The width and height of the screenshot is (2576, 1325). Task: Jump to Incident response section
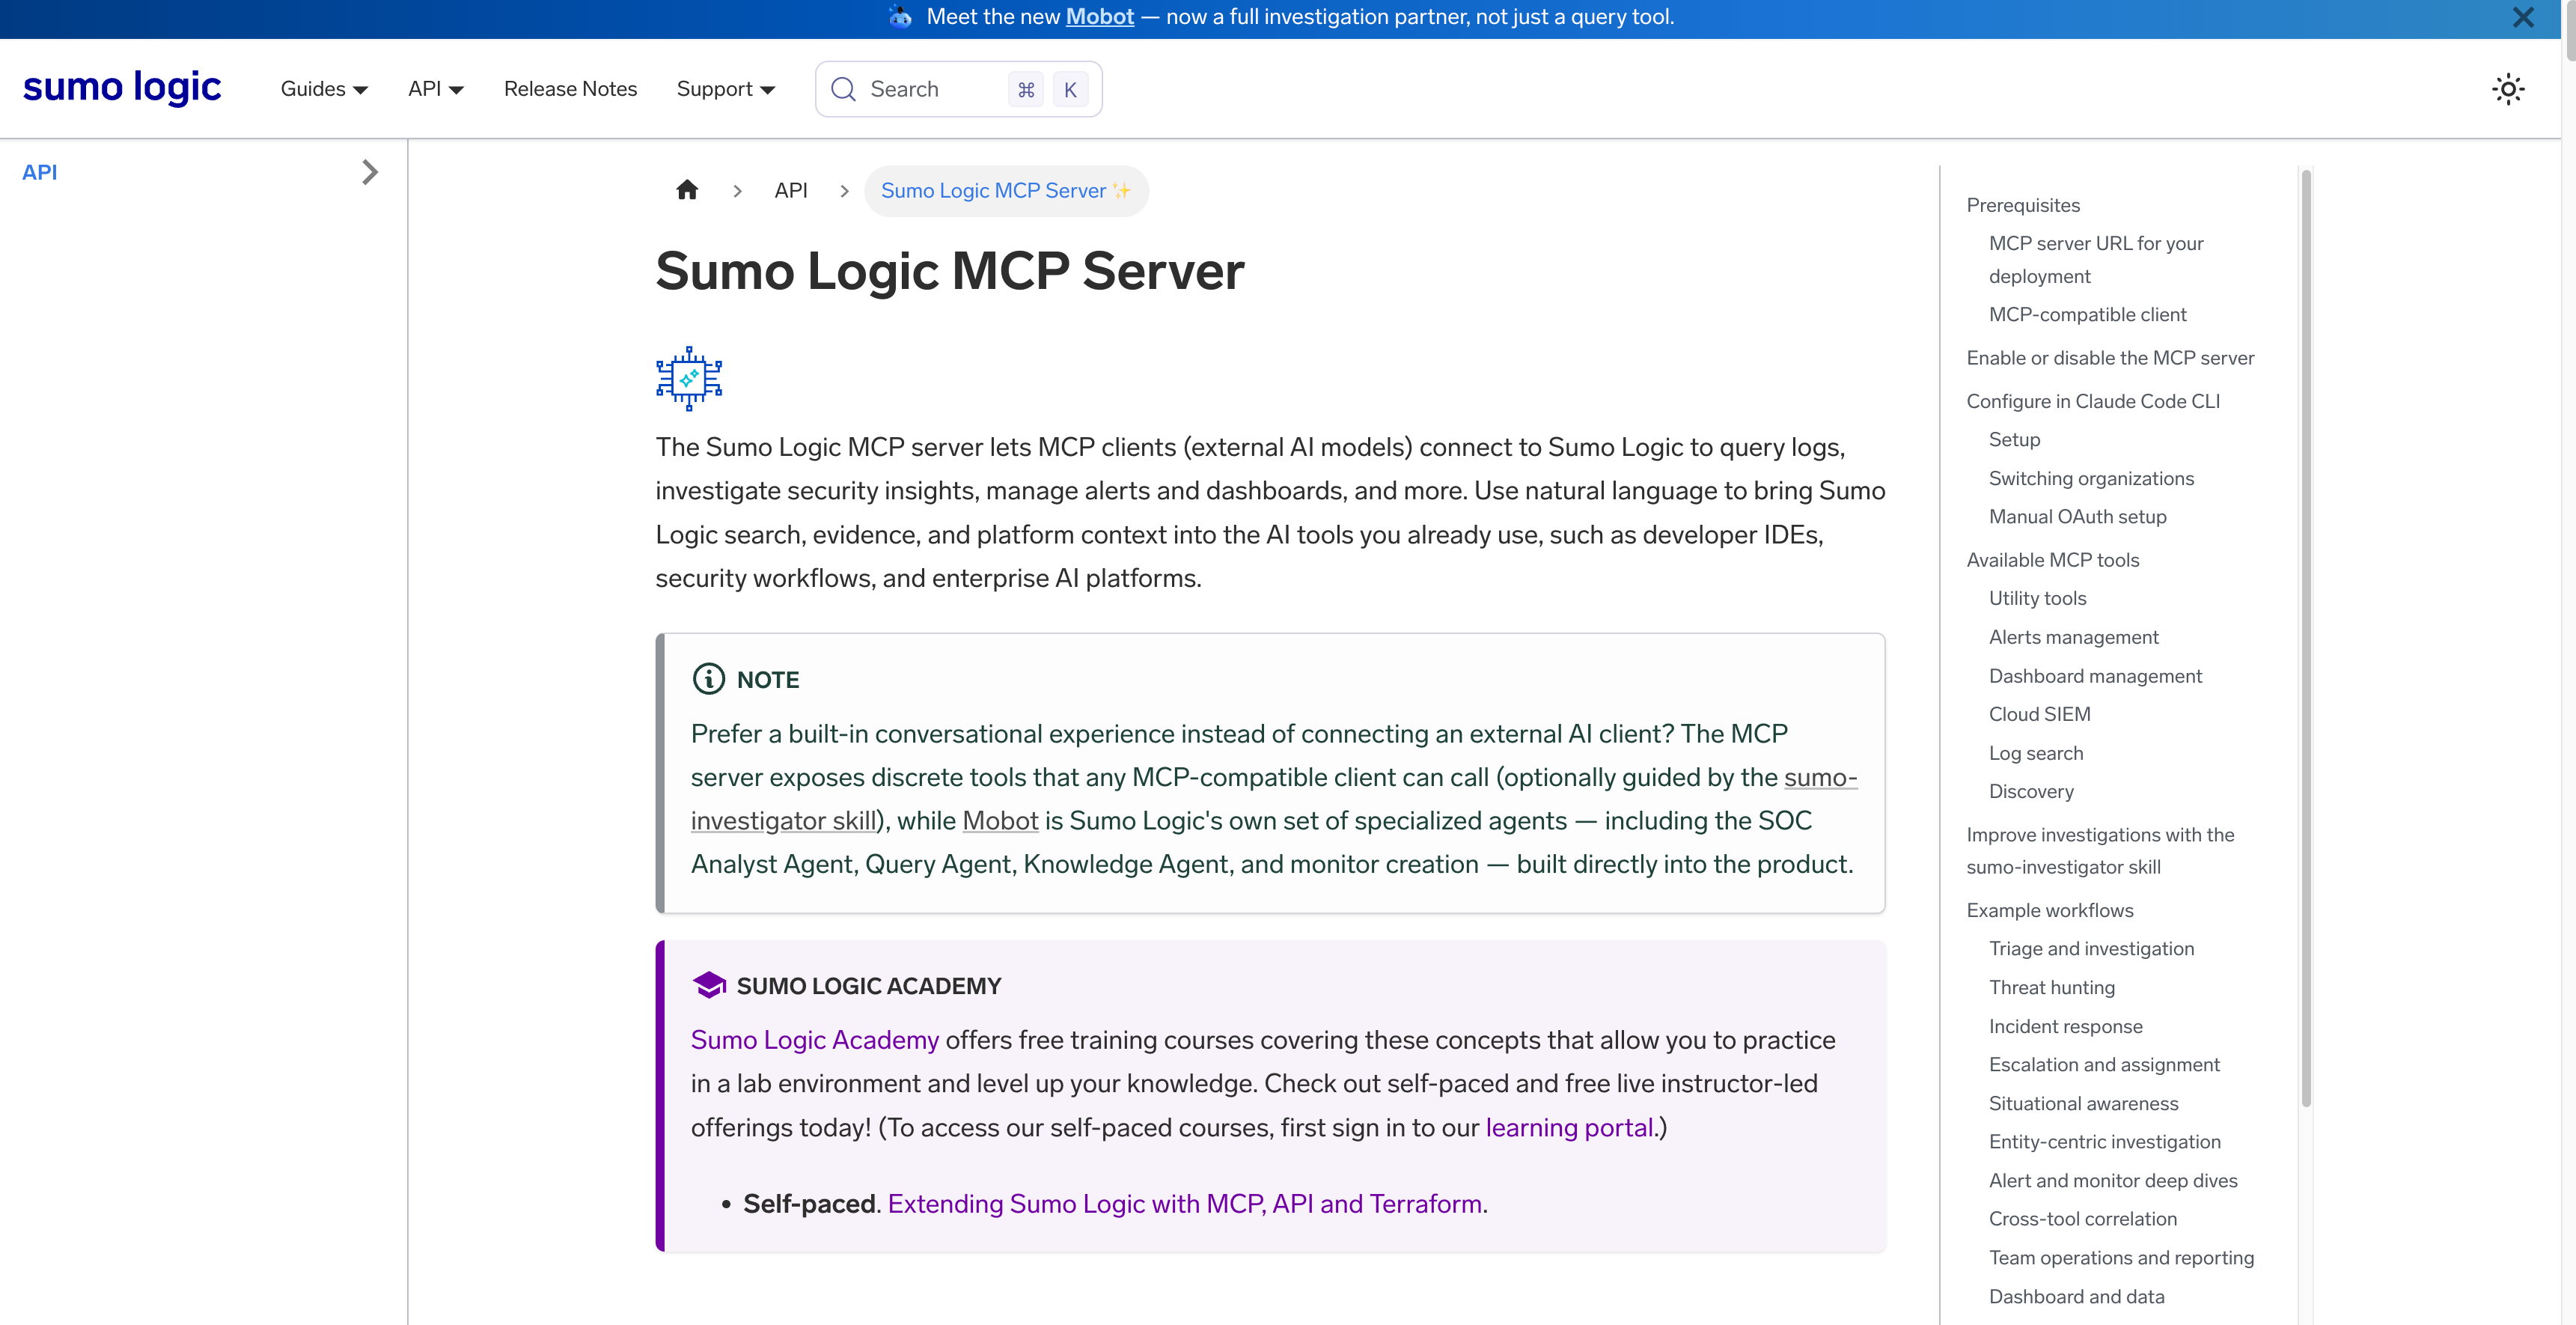tap(2066, 1026)
